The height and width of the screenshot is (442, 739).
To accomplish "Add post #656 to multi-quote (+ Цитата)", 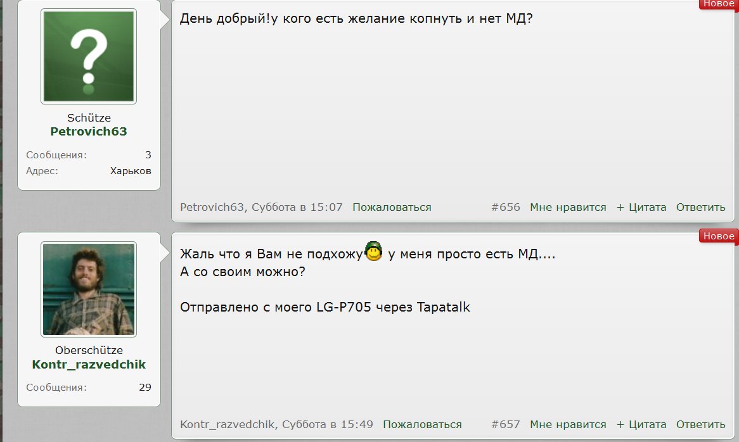I will [x=641, y=207].
